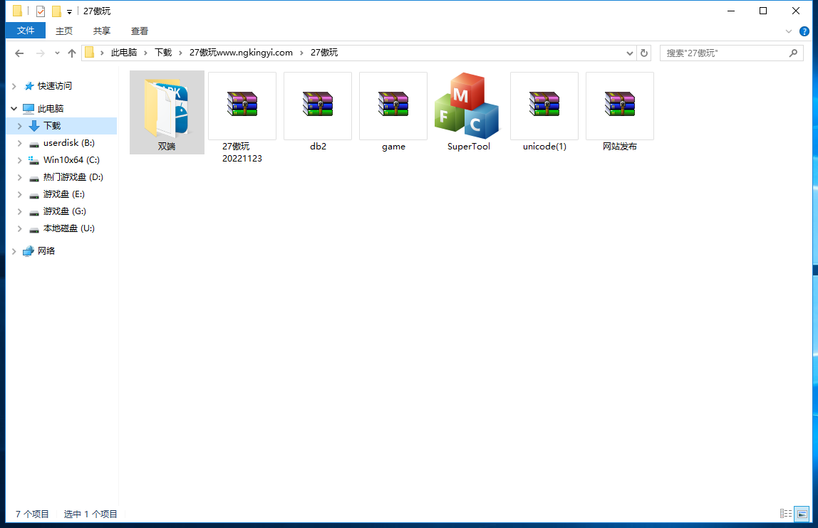Screen dimensions: 818x528
Task: Go up one folder level
Action: coord(71,53)
